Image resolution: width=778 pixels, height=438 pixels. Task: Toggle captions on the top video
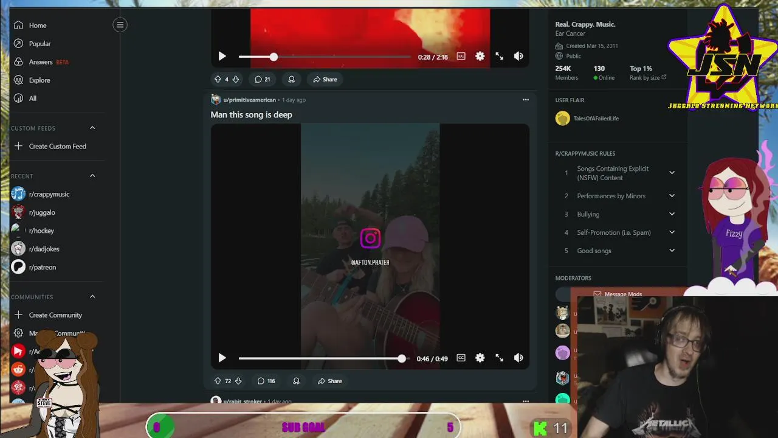[461, 56]
